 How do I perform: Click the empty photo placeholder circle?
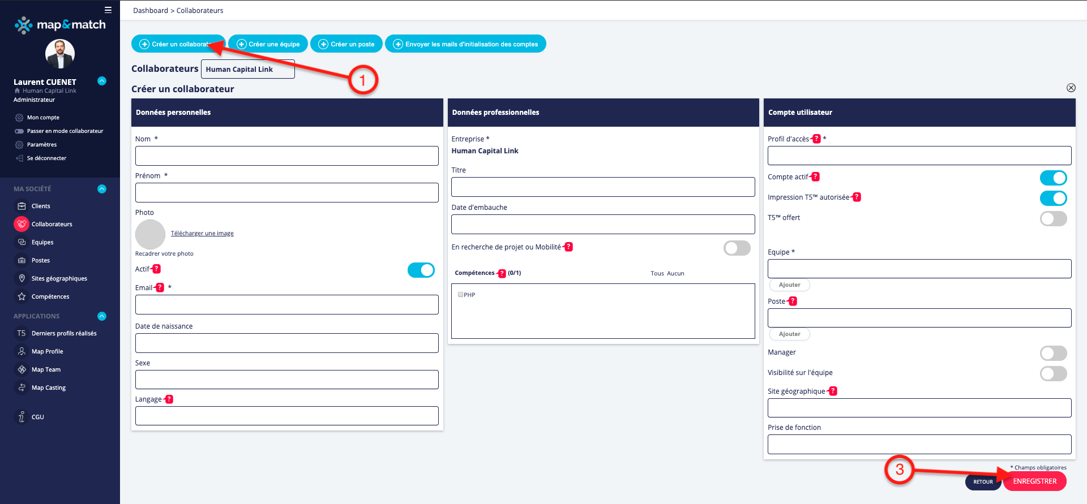(x=150, y=234)
